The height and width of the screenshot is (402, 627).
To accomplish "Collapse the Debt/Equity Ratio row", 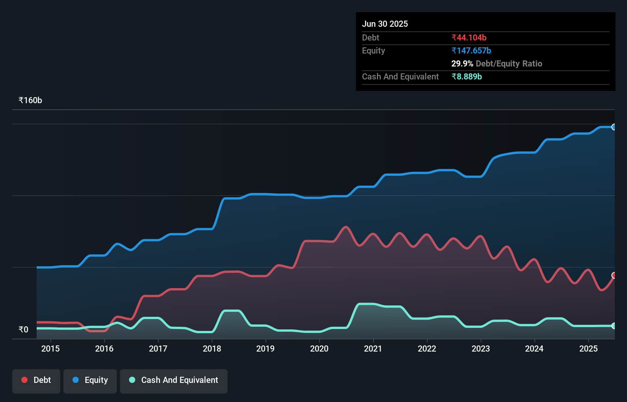I will (496, 63).
